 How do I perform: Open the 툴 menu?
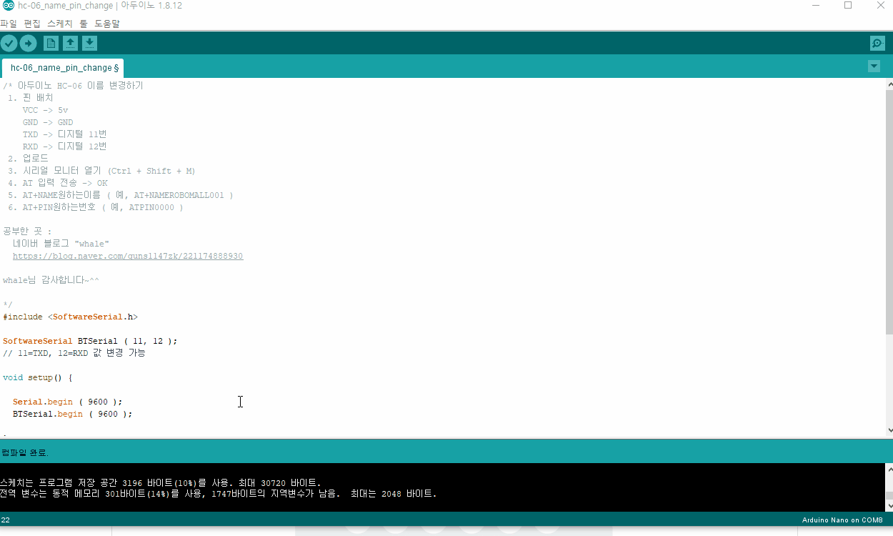point(84,24)
